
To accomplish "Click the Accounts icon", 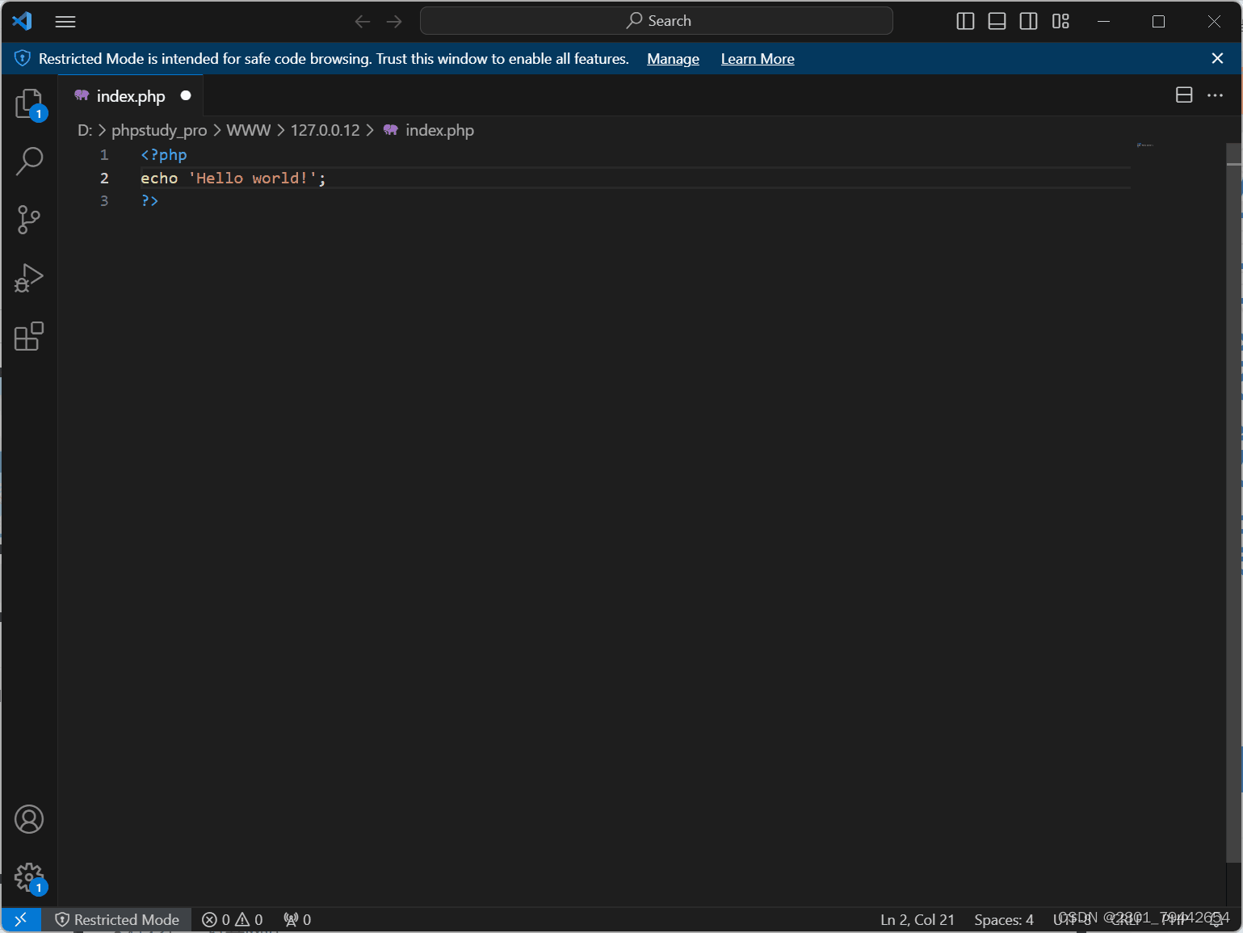I will (29, 818).
